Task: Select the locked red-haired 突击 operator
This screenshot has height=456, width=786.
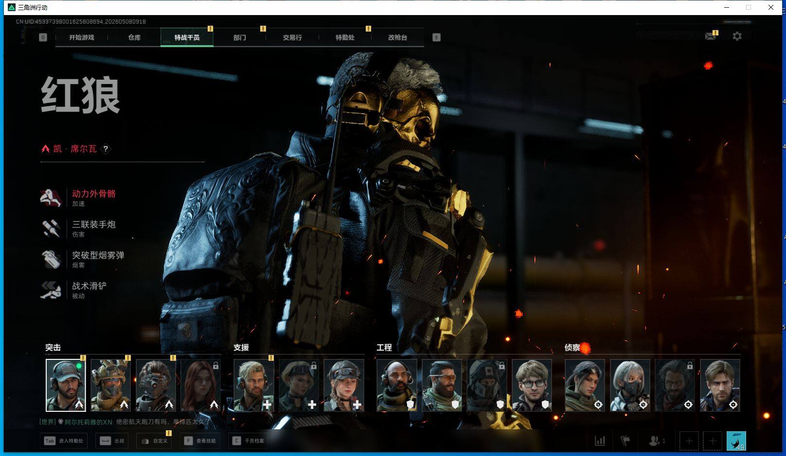Action: click(200, 385)
